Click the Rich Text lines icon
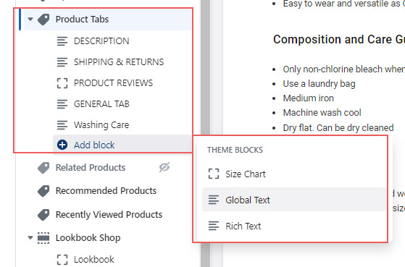 click(214, 226)
